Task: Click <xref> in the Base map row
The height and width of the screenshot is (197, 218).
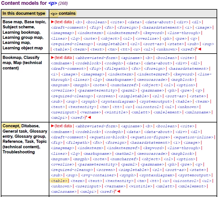Action: coord(188,49)
